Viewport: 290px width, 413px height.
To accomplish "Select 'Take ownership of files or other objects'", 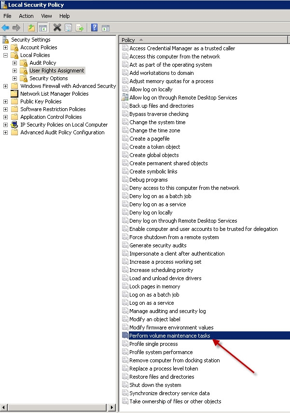I will 175,401.
